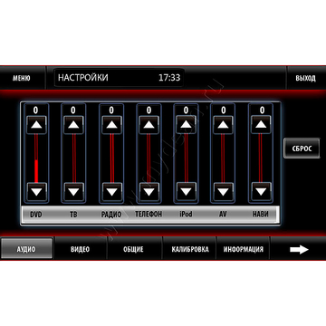Open the МЕНЮ button
The width and height of the screenshot is (326, 326).
point(22,78)
